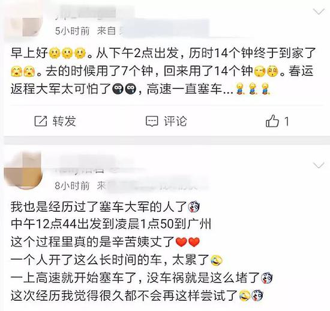Click the 8小时前 timestamp
330x311 pixels.
coord(72,186)
